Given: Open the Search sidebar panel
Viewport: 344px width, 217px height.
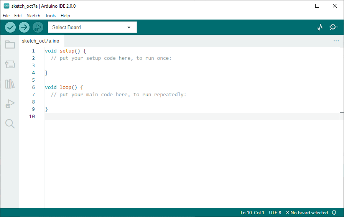Looking at the screenshot, I should 10,123.
